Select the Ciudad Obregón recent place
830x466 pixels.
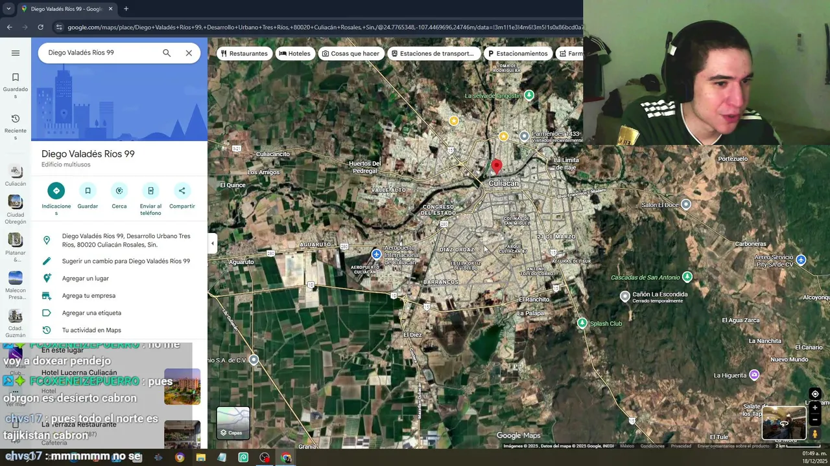pos(16,210)
